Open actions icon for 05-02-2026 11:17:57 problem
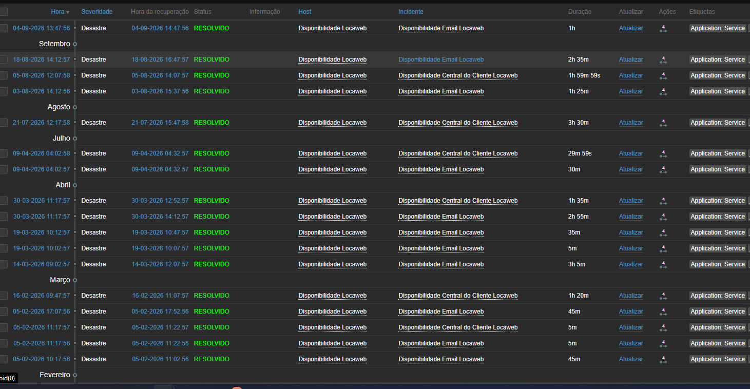Image resolution: width=750 pixels, height=389 pixels. (663, 328)
